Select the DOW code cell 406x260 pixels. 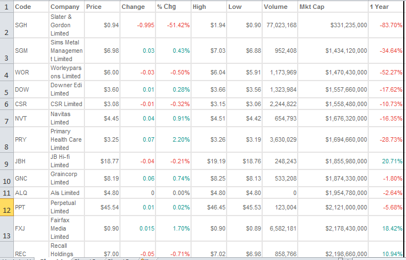coord(31,89)
